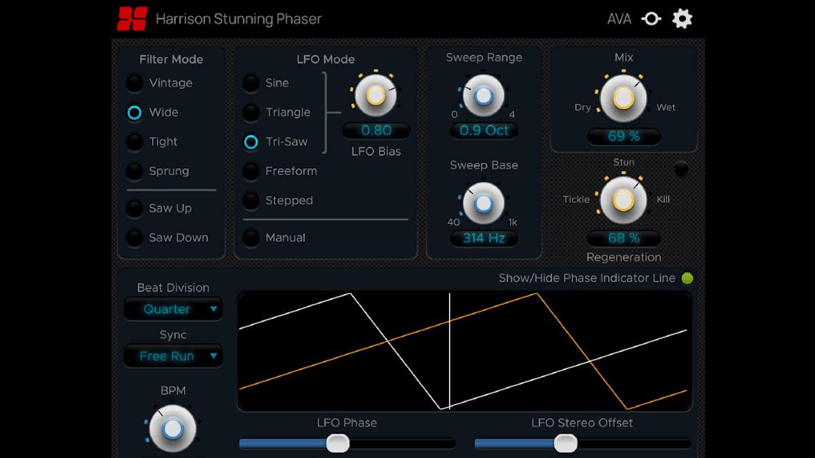Open the settings gear icon
Image resolution: width=815 pixels, height=458 pixels.
pyautogui.click(x=682, y=19)
